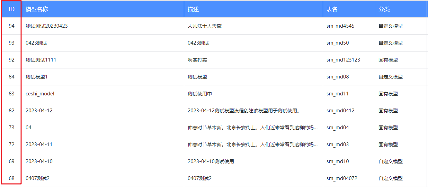
Task: Click the 表名 column header
Action: point(332,9)
